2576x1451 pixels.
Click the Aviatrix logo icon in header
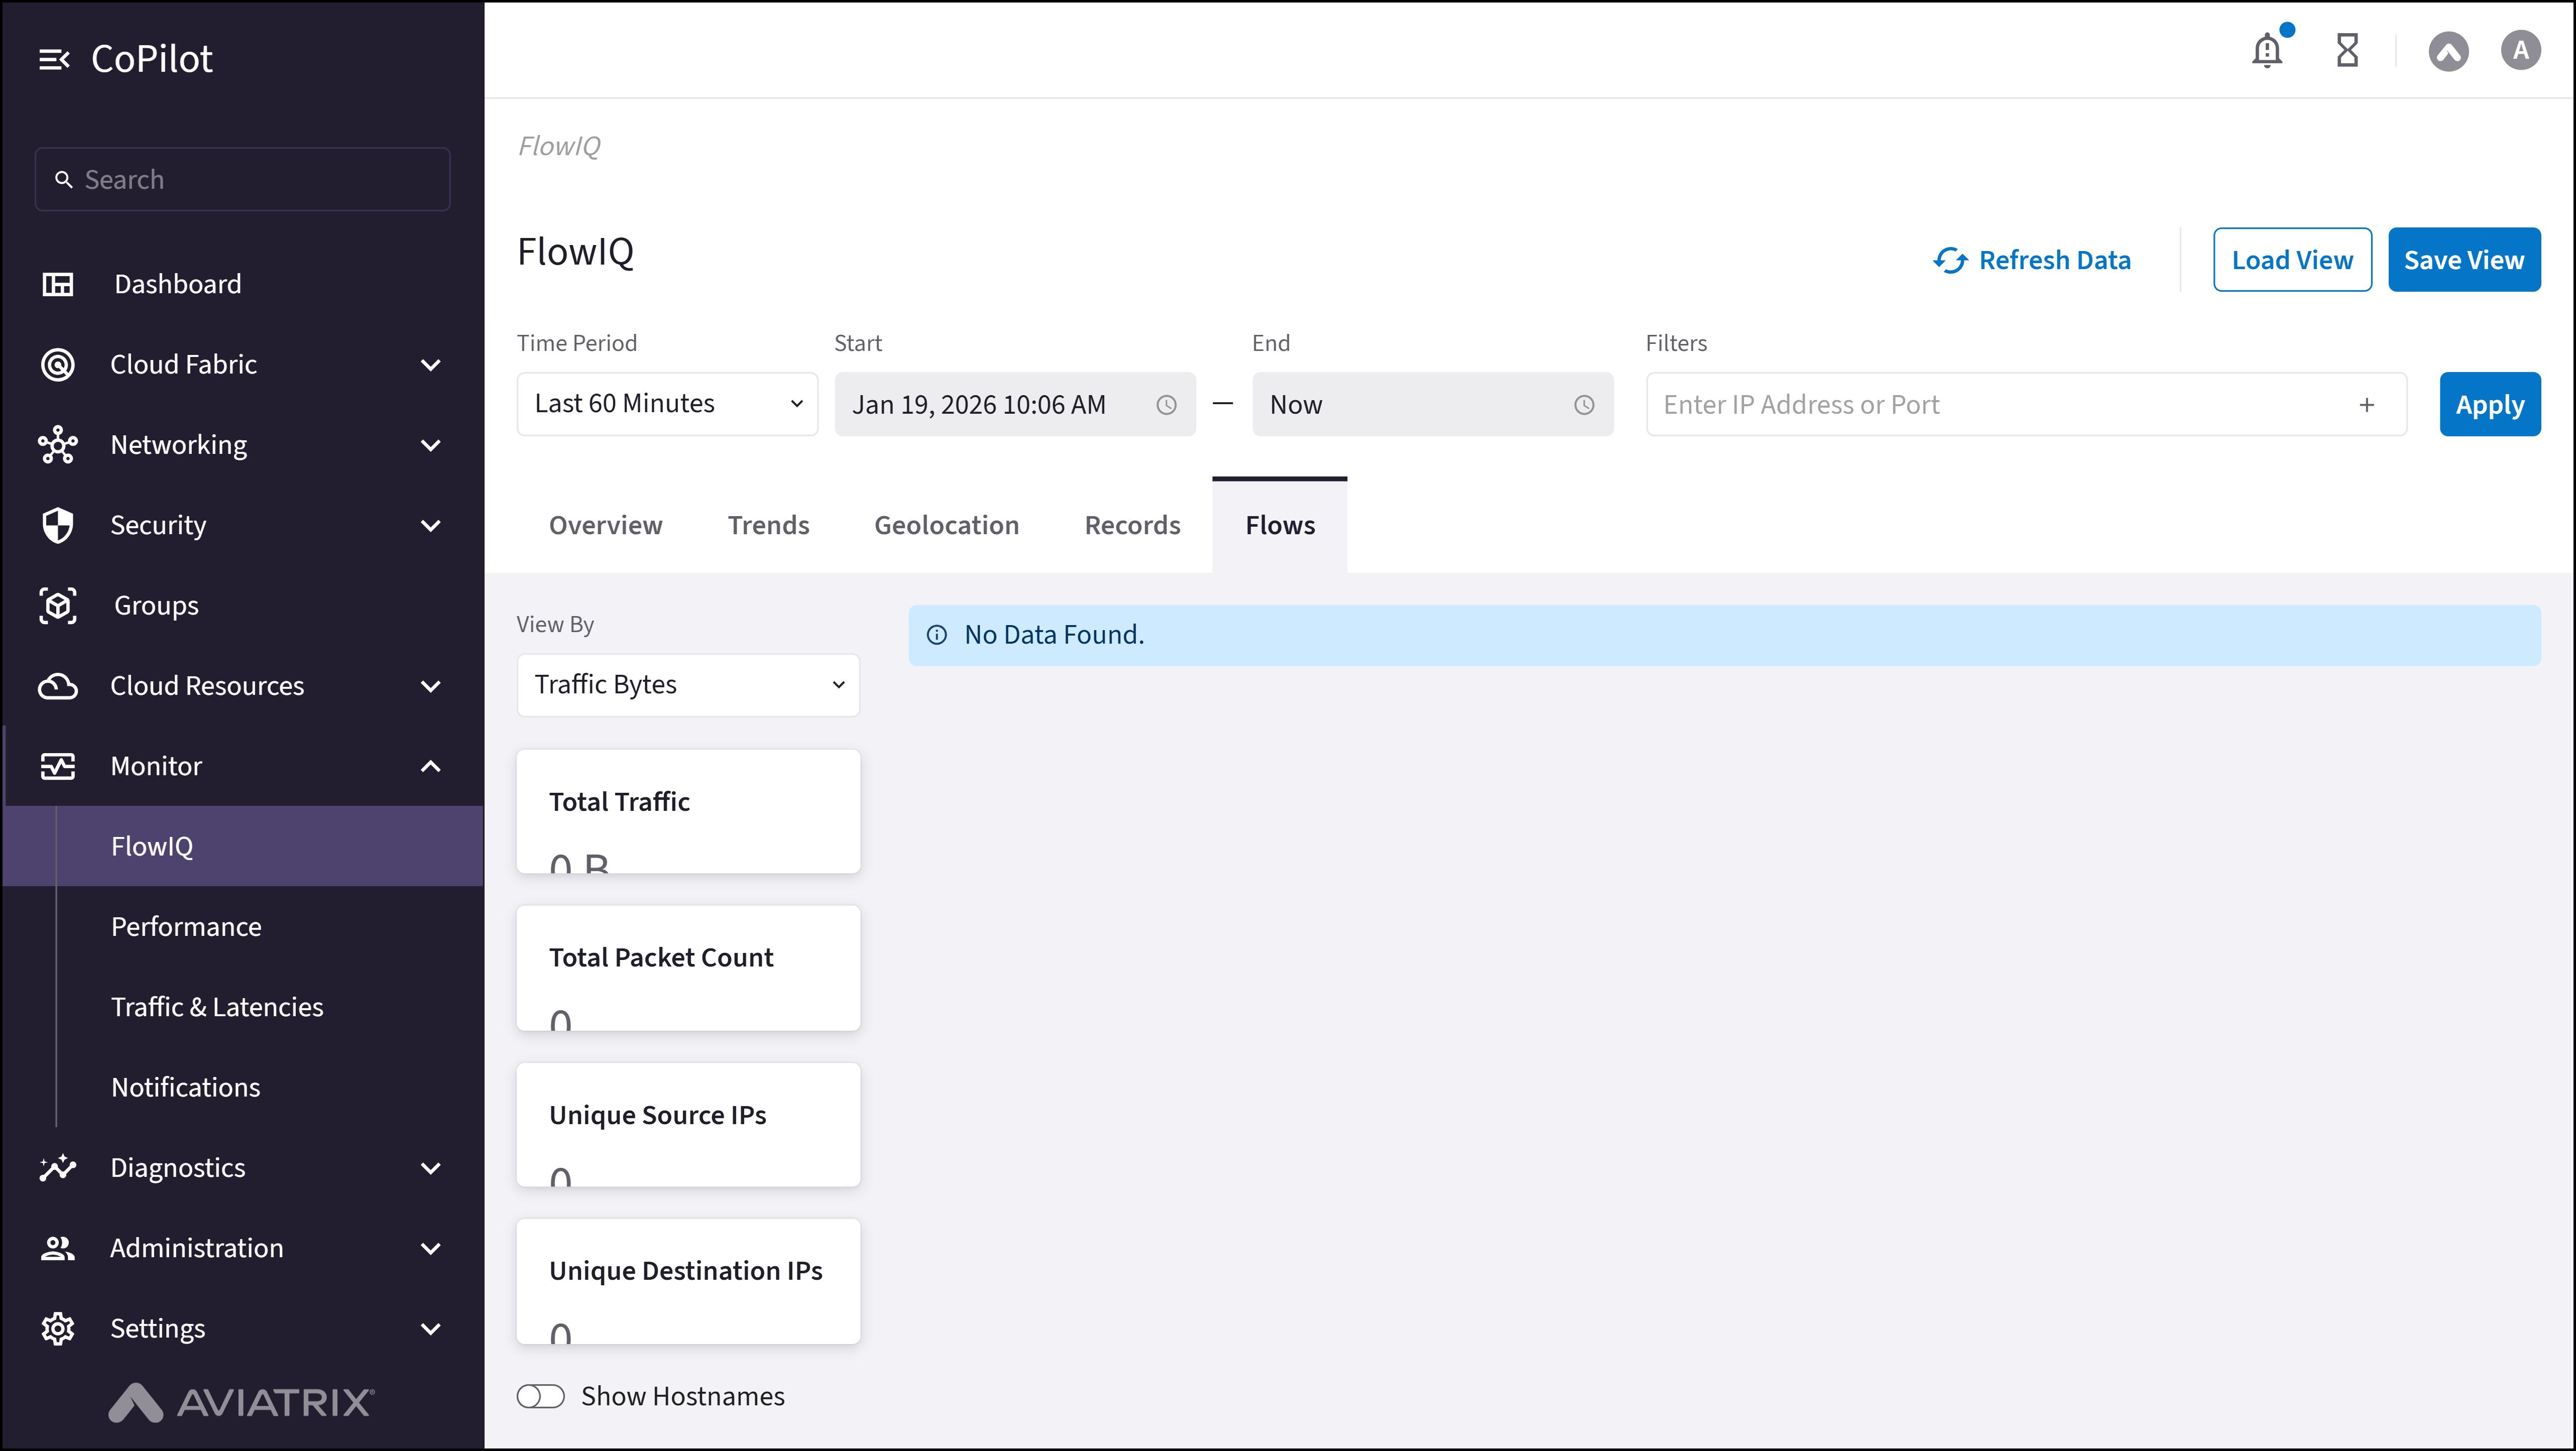2448,51
